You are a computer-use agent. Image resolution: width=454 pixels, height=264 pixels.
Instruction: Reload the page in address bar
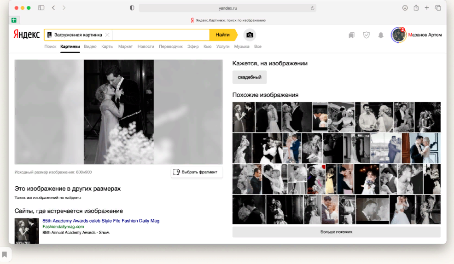click(x=313, y=8)
